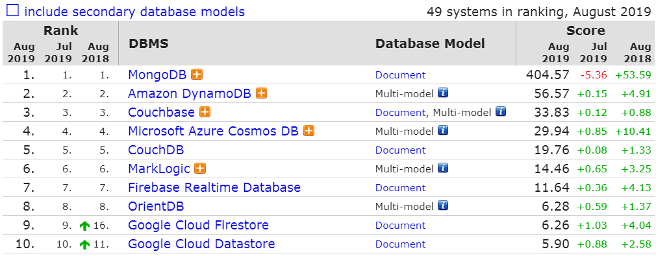This screenshot has width=656, height=256.
Task: Click the info icon in Azure Cosmos DB row
Action: point(443,130)
